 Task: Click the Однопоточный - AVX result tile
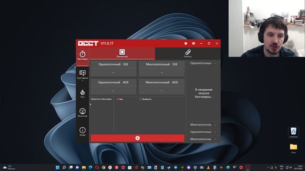(113, 86)
